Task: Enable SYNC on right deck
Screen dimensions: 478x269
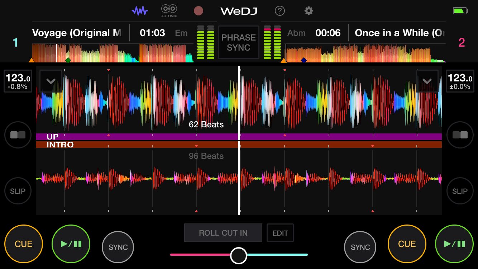Action: (x=360, y=247)
